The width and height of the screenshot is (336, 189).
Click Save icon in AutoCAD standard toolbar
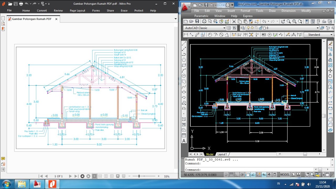pyautogui.click(x=197, y=21)
